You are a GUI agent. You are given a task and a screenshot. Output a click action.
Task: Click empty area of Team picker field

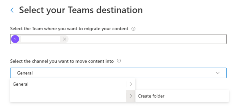(147, 39)
